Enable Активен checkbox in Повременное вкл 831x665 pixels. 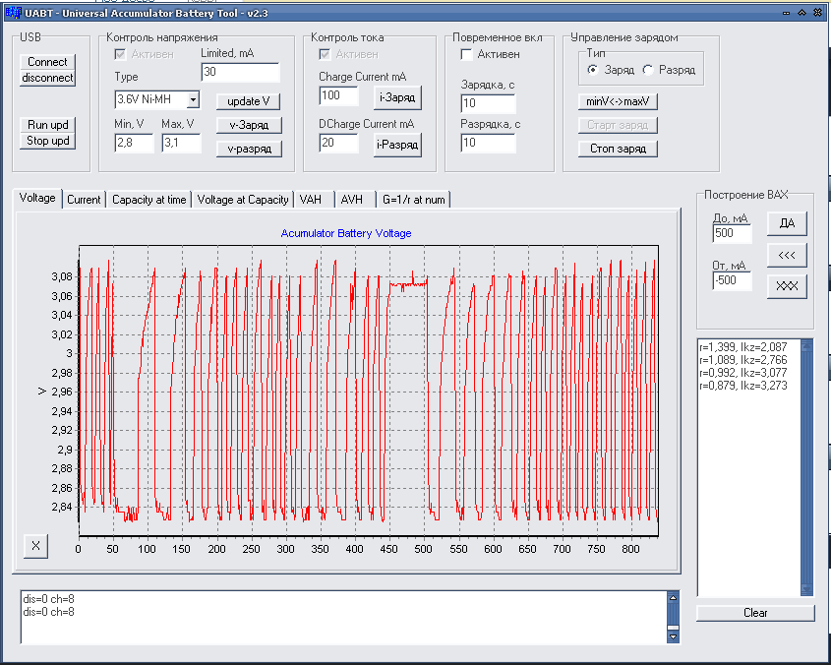coord(467,54)
